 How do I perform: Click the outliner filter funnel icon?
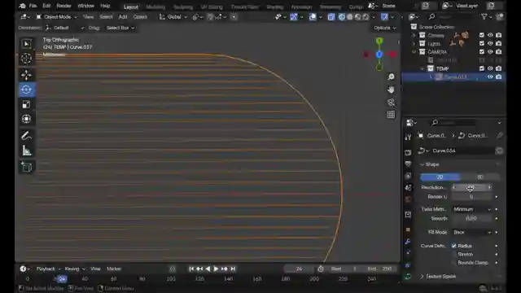point(484,16)
